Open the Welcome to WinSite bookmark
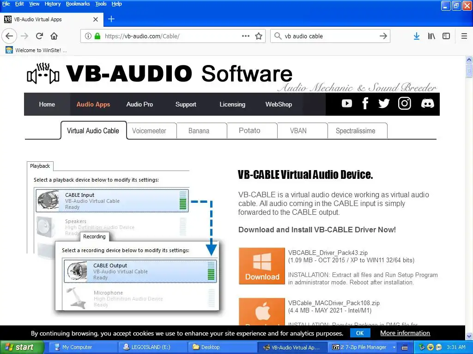Screen dimensions: 473x354 coord(36,50)
